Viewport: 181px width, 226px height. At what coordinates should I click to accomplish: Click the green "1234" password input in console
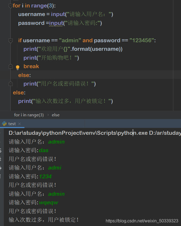(x=45, y=177)
